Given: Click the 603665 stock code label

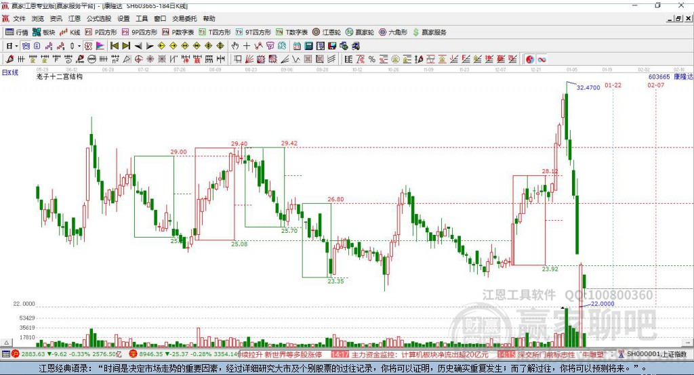Looking at the screenshot, I should coord(659,76).
